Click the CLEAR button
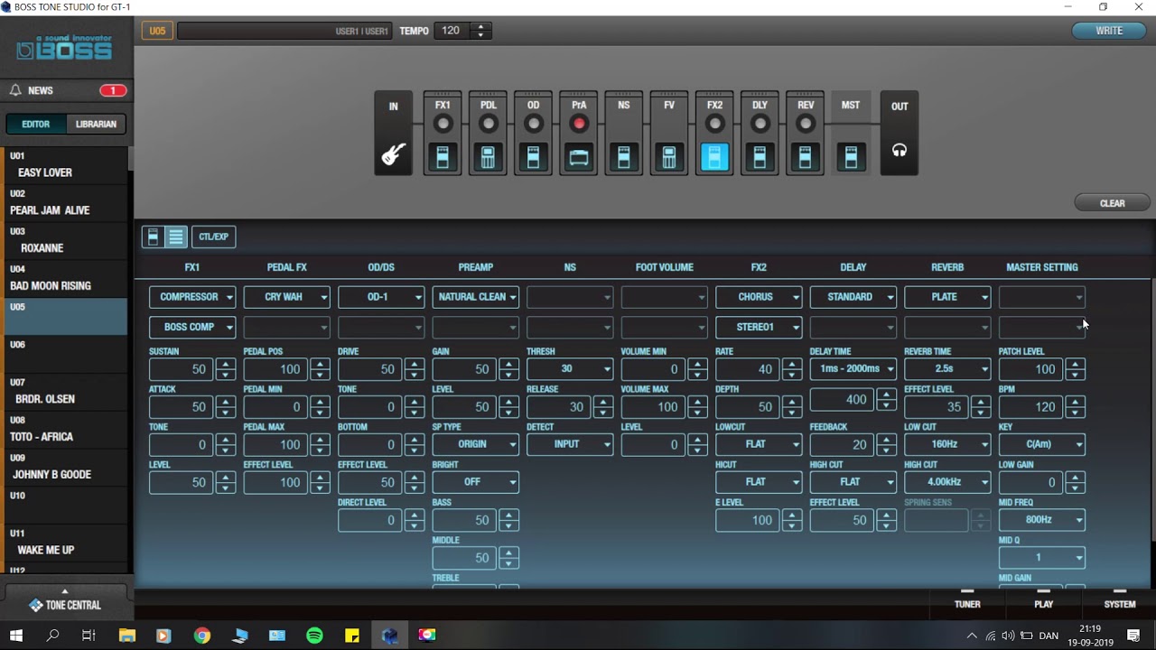Image resolution: width=1156 pixels, height=650 pixels. pyautogui.click(x=1113, y=203)
